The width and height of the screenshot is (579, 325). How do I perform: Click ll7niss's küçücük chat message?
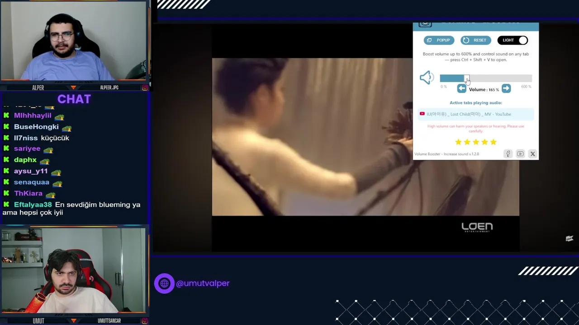point(55,138)
